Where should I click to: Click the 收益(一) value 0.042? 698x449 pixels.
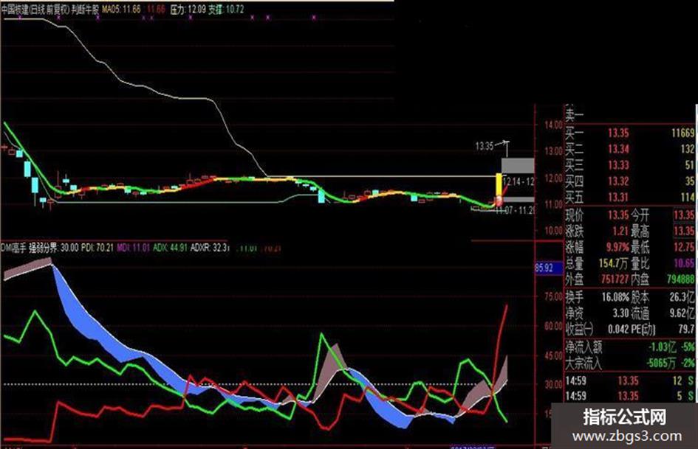(618, 329)
